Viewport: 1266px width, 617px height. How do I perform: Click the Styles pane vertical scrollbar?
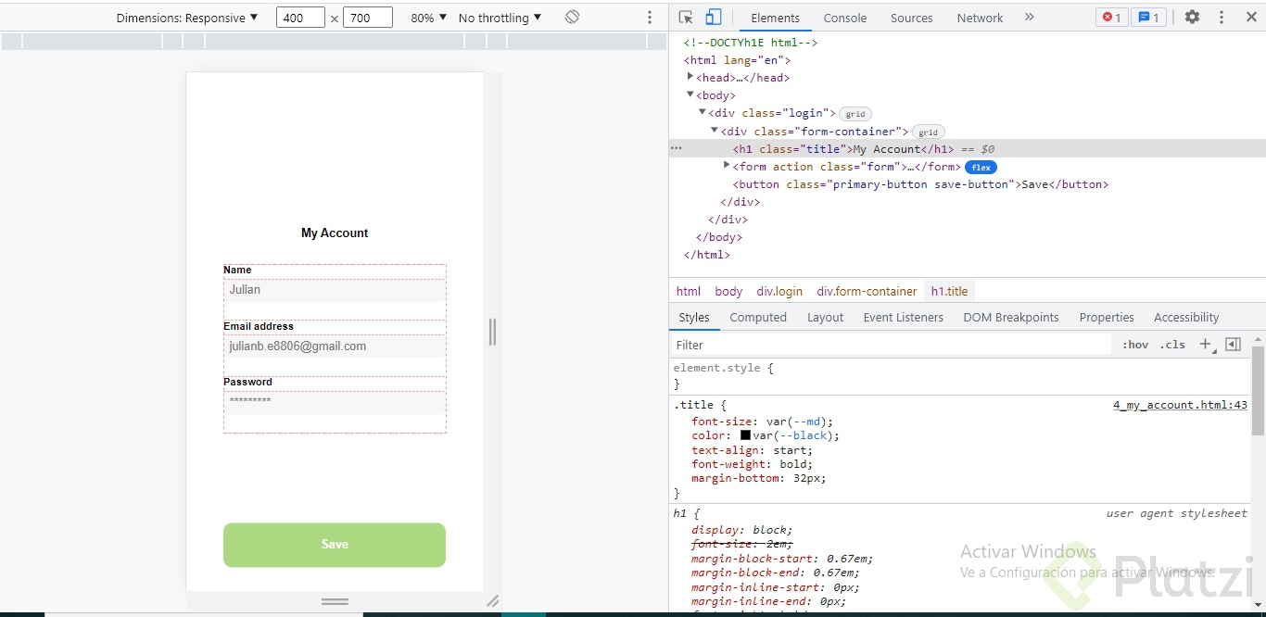(1258, 390)
